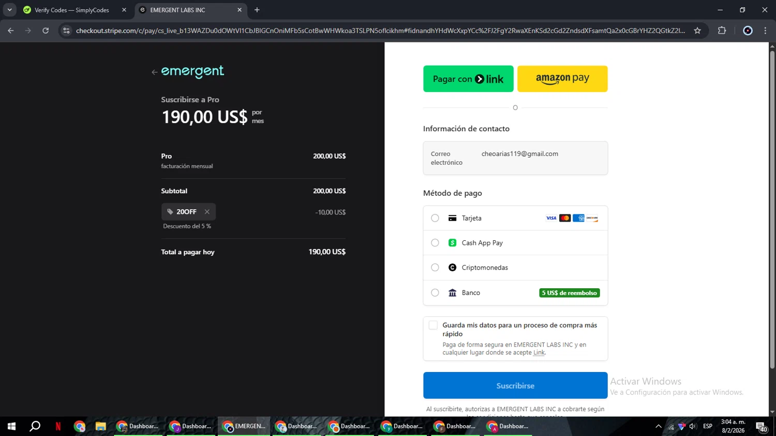Click the page vertical scrollbar
776x436 pixels.
(x=772, y=209)
